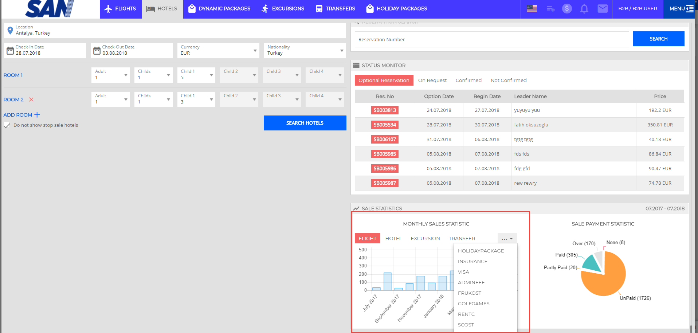Switch to the On Request tab

(x=432, y=81)
